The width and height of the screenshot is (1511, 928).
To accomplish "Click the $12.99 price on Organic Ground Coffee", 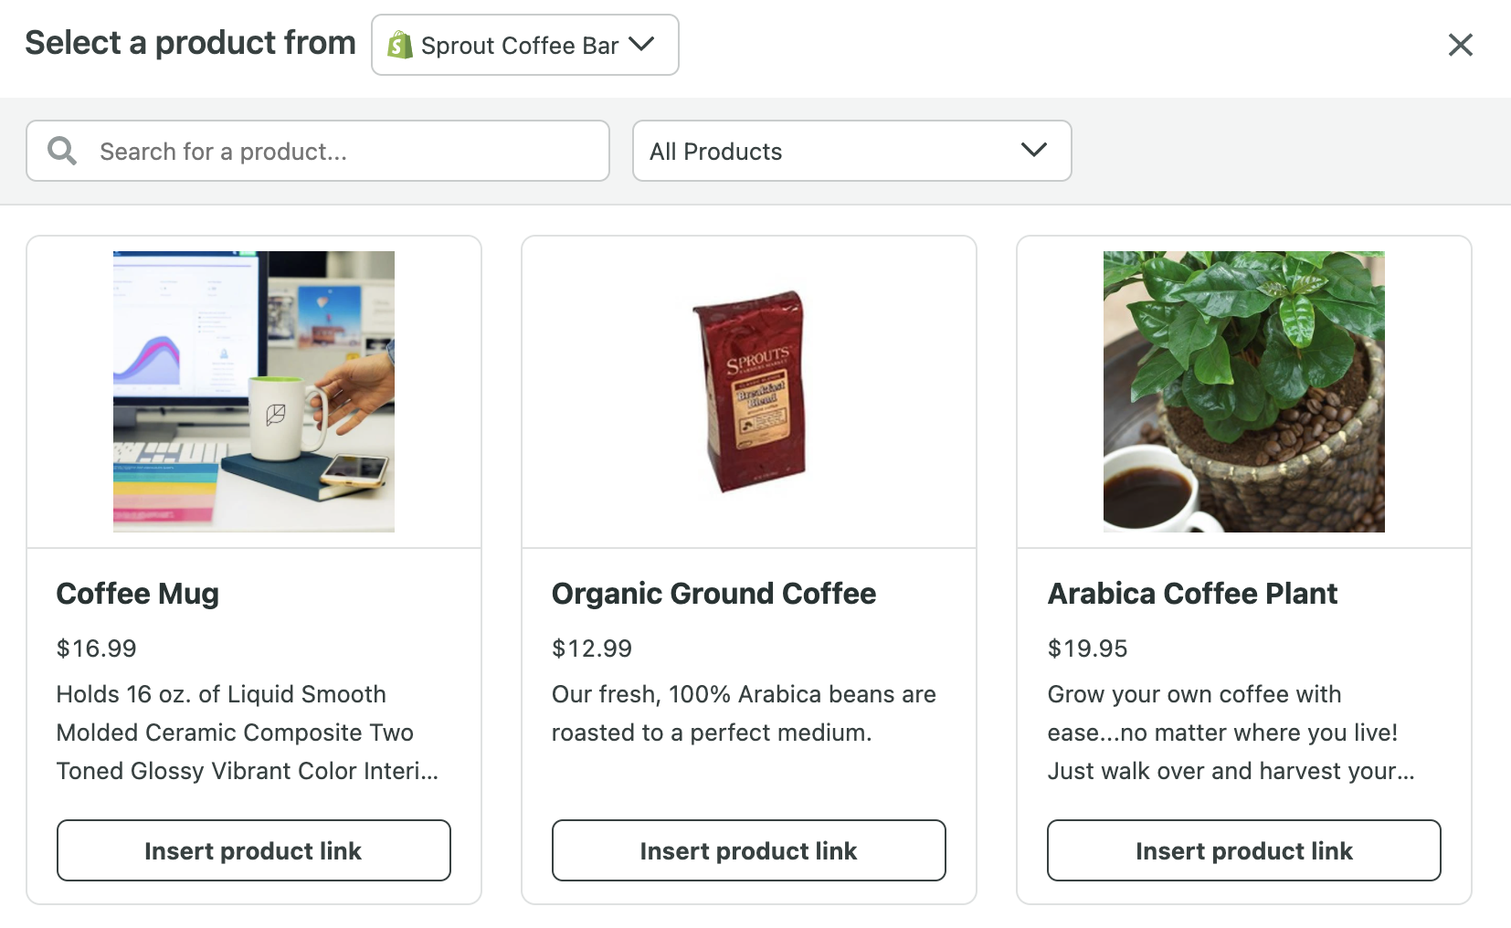I will [591, 649].
